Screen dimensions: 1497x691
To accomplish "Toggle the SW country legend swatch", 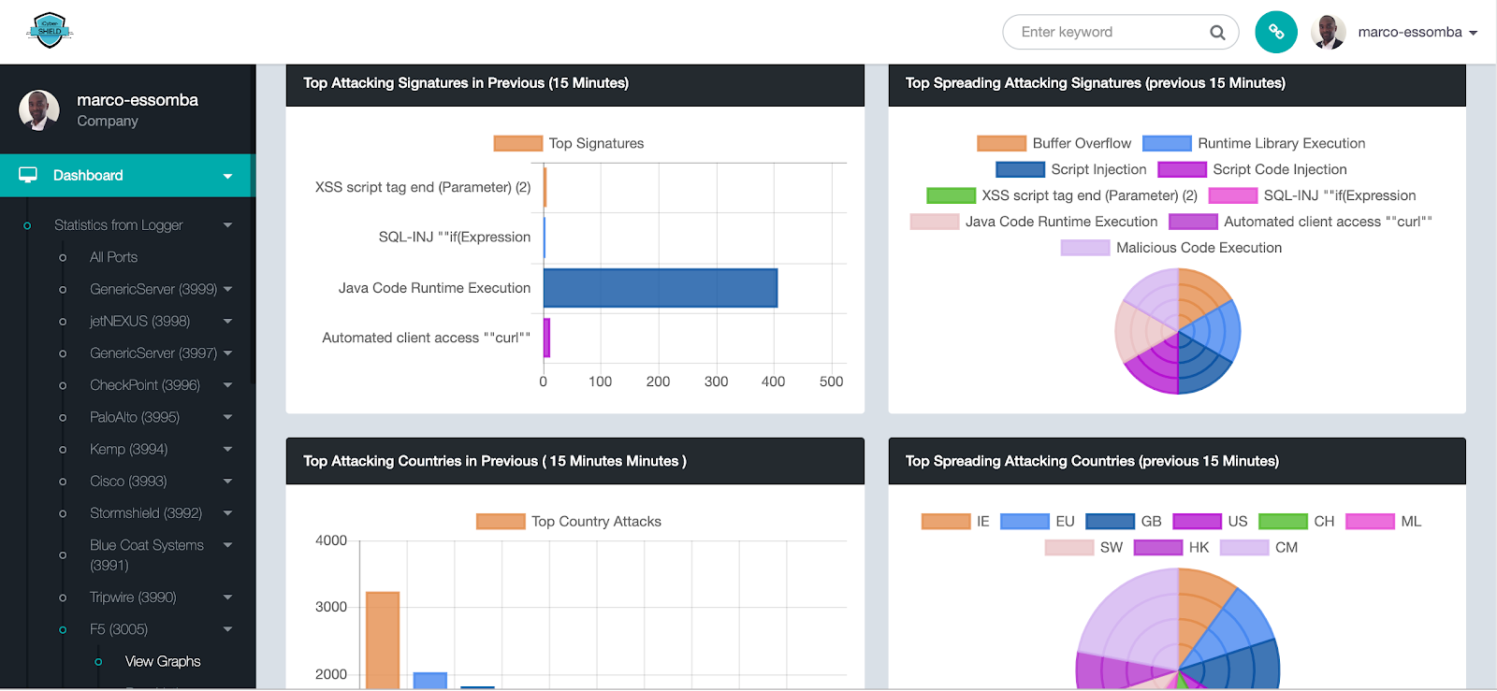I will click(1069, 548).
